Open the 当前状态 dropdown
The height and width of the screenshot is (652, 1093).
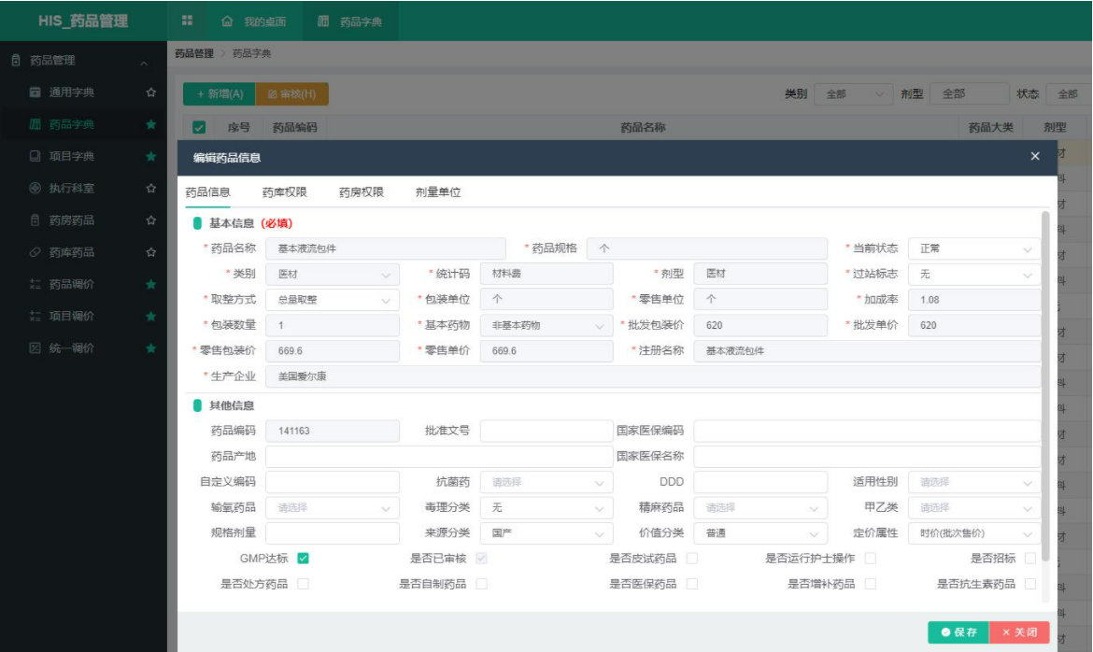click(x=974, y=248)
